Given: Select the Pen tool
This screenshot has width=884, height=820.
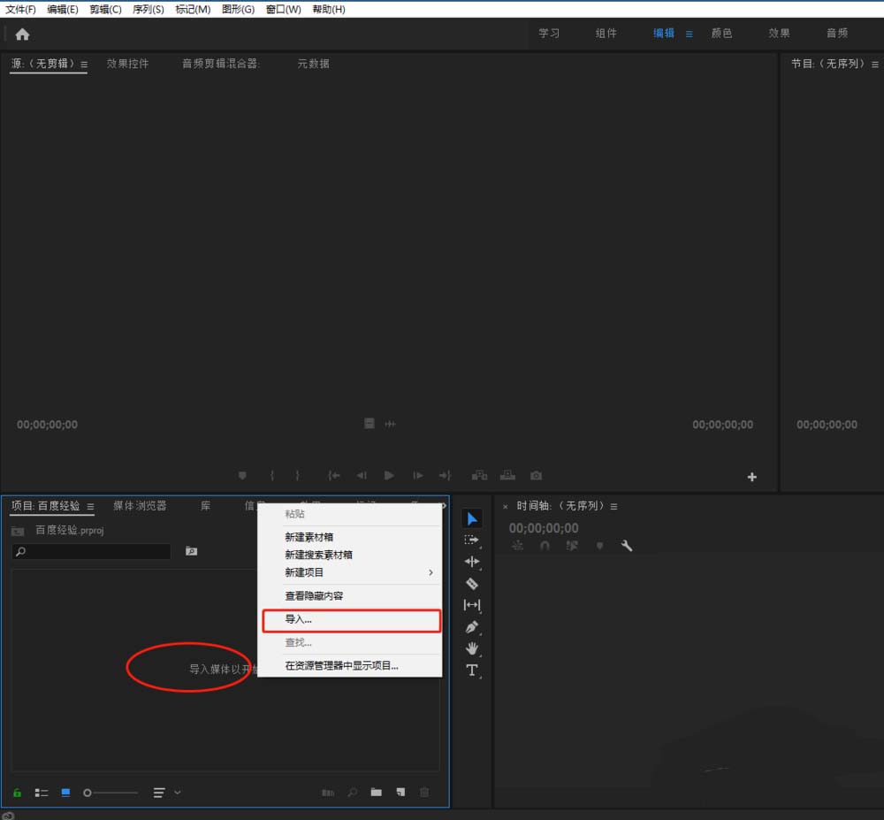Looking at the screenshot, I should point(472,627).
